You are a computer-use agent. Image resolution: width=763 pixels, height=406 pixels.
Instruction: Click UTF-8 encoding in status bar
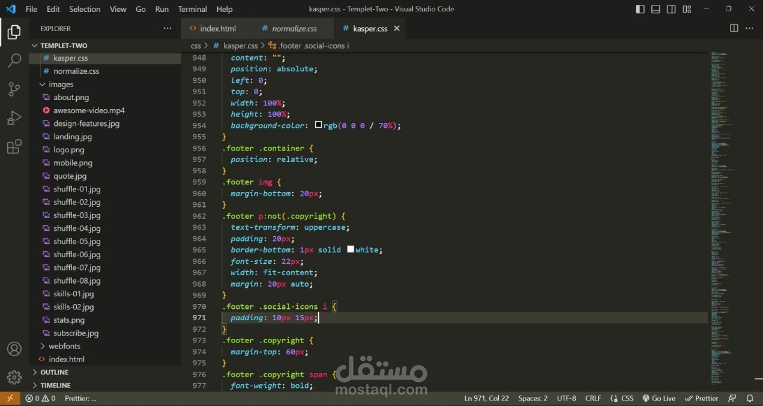click(x=566, y=398)
